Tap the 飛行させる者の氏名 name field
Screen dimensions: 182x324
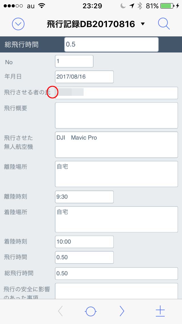(x=116, y=93)
